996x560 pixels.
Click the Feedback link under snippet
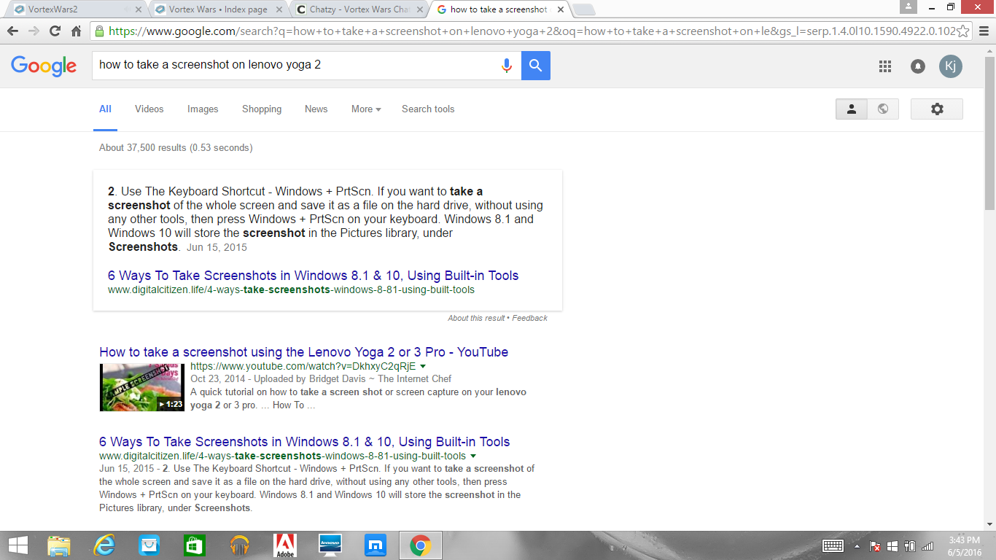tap(530, 318)
